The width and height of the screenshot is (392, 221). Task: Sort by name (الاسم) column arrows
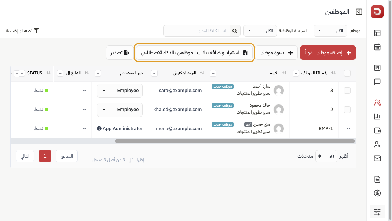coord(284,73)
